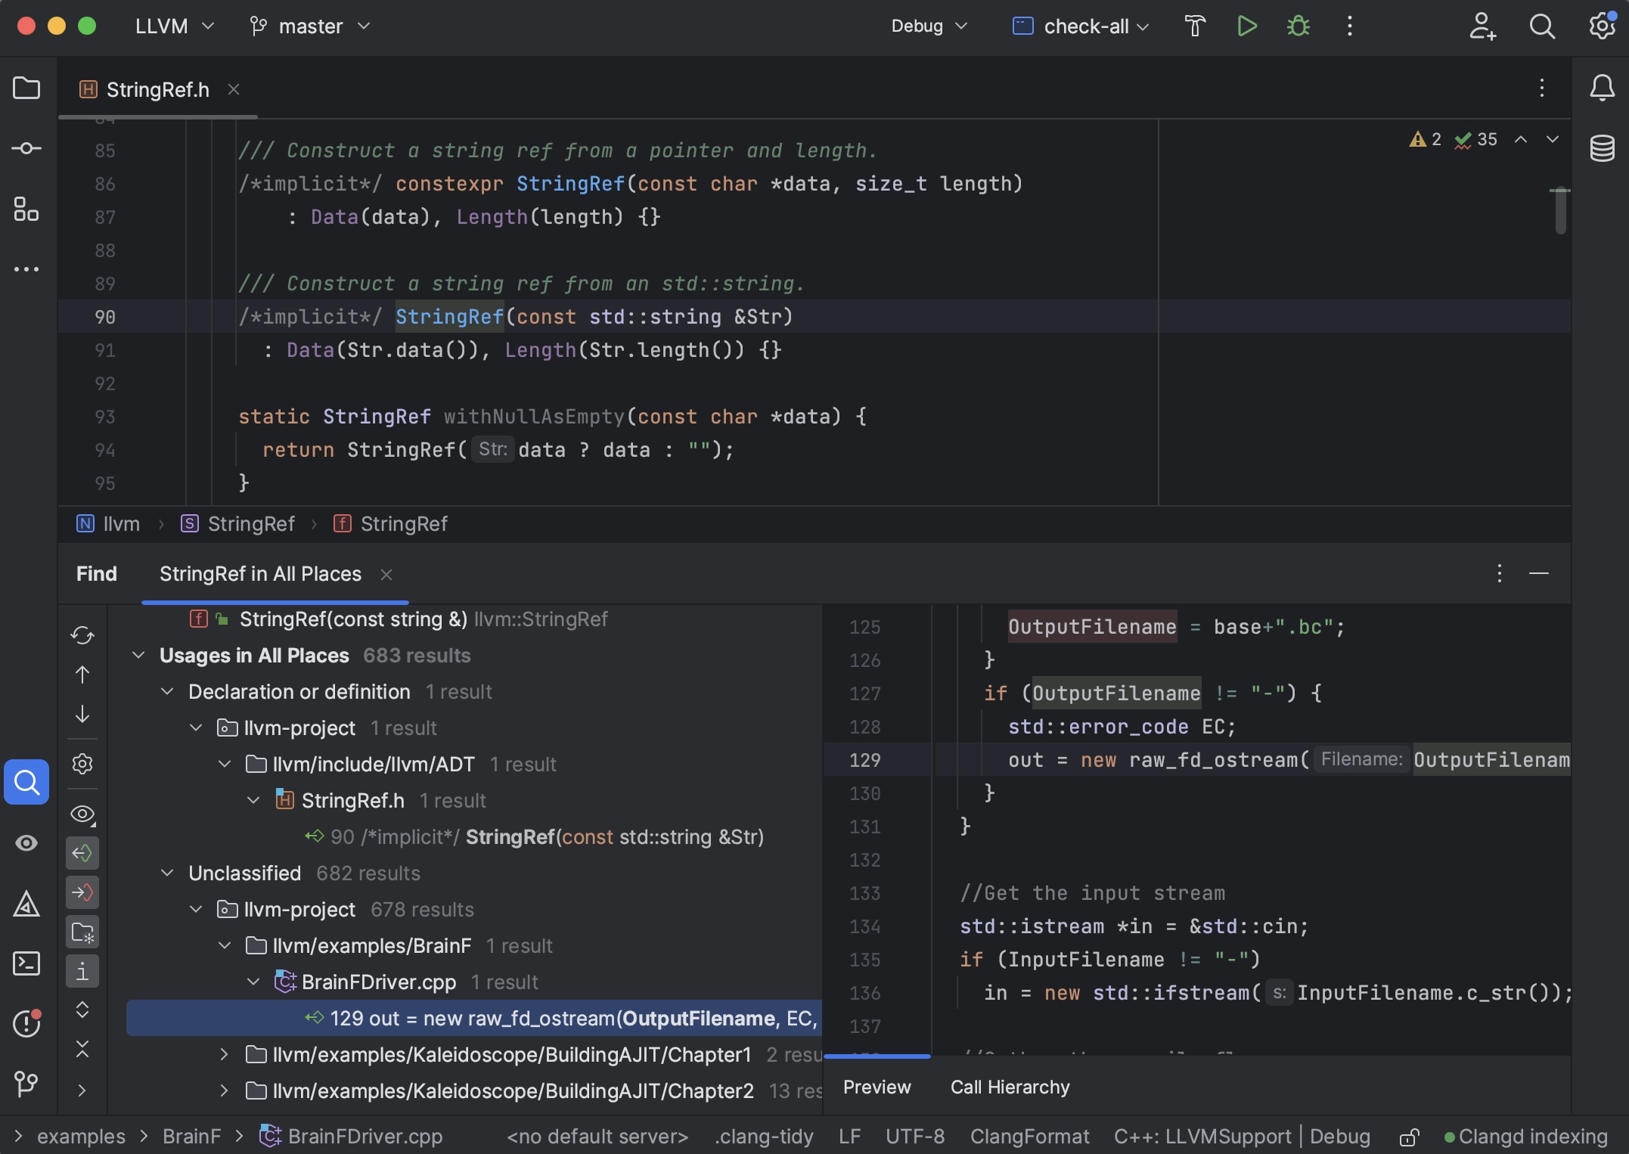Viewport: 1629px width, 1154px height.
Task: Open Find panel options menu
Action: point(1499,574)
